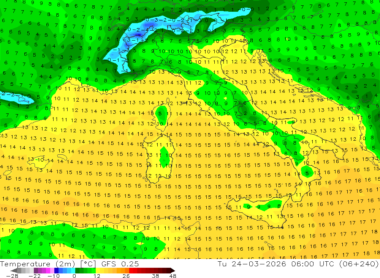Click the "-10" label on the color scale

tap(54, 276)
